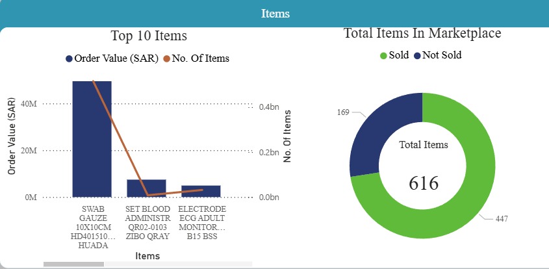This screenshot has height=269, width=549.
Task: Click the No. Of Items line peak point
Action: tap(93, 81)
